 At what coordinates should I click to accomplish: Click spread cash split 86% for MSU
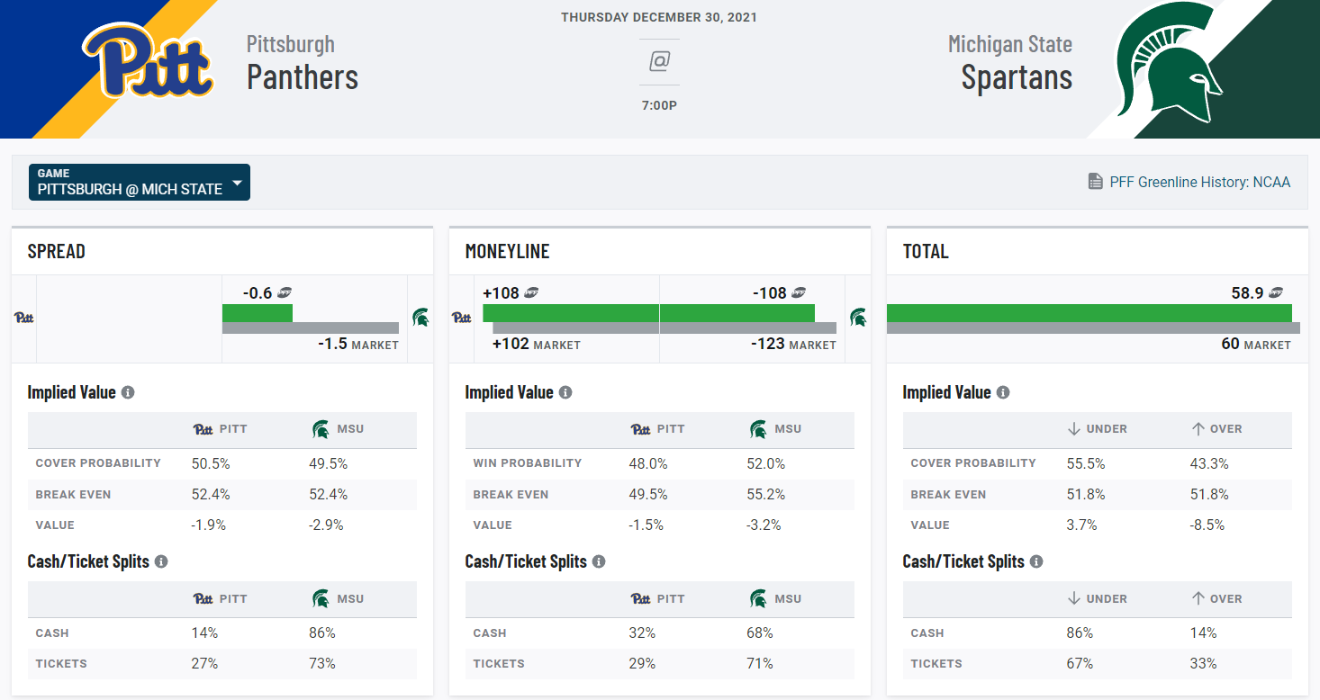tap(322, 633)
